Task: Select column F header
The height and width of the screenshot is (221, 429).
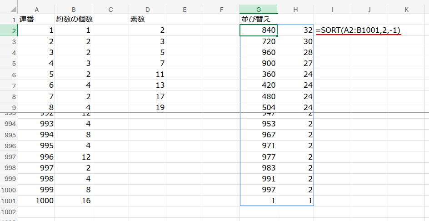Action: [221, 10]
